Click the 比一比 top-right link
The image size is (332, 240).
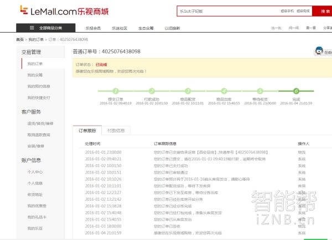(x=276, y=28)
